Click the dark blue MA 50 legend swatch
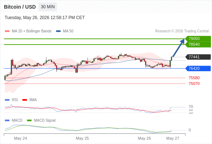Viewport: 212px width, 144px height. (58, 31)
